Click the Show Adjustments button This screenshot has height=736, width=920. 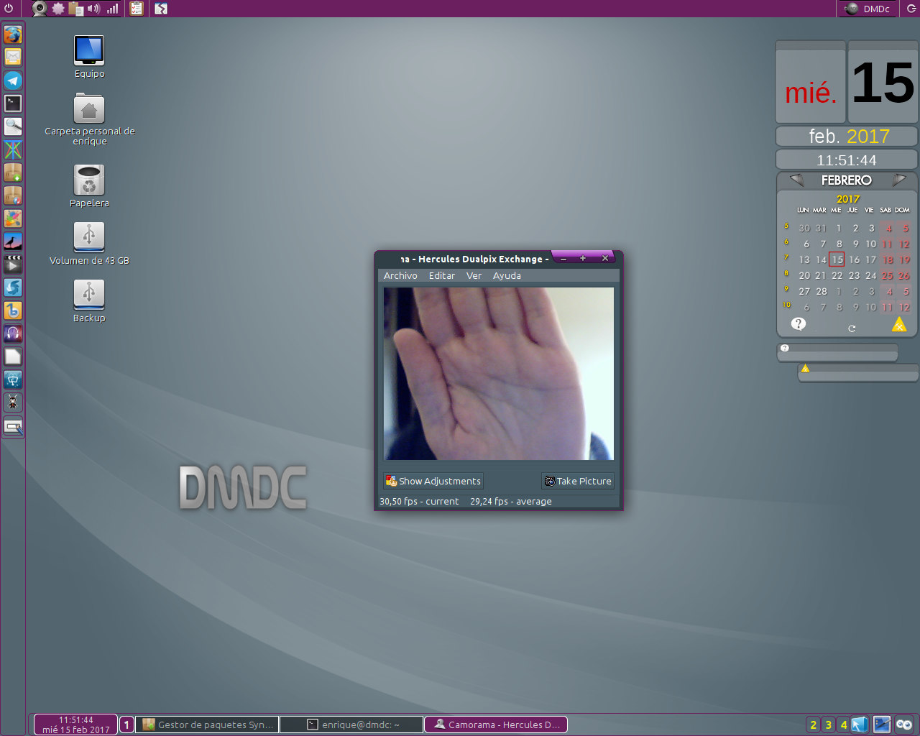pos(433,481)
